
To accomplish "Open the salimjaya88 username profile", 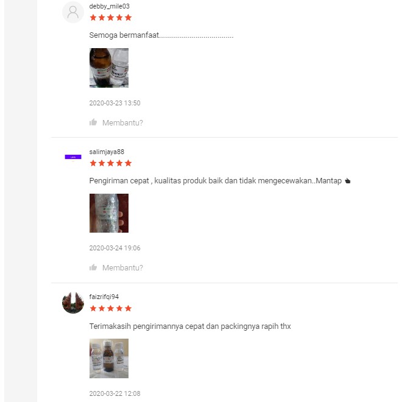I will tap(107, 152).
